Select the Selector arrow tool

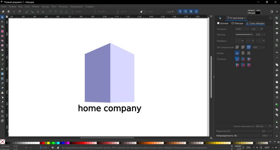(2, 17)
